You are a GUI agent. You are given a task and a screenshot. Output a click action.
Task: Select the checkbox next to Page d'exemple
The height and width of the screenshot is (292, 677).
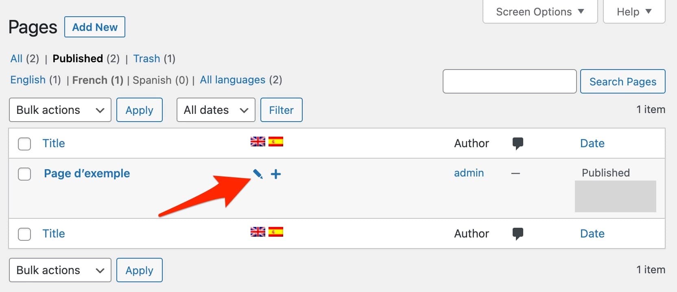click(x=24, y=174)
